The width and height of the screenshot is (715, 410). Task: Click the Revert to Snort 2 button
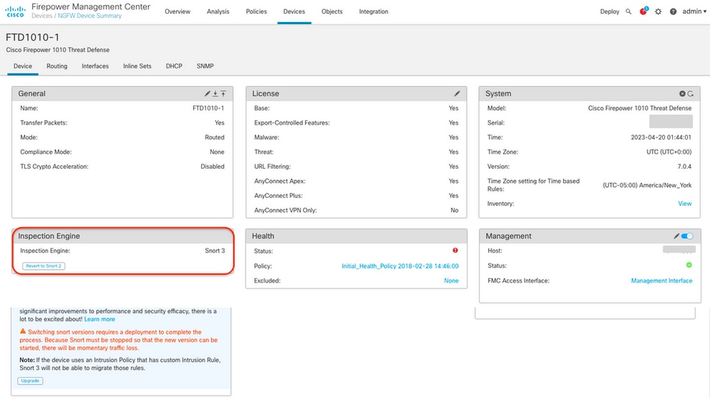(44, 266)
